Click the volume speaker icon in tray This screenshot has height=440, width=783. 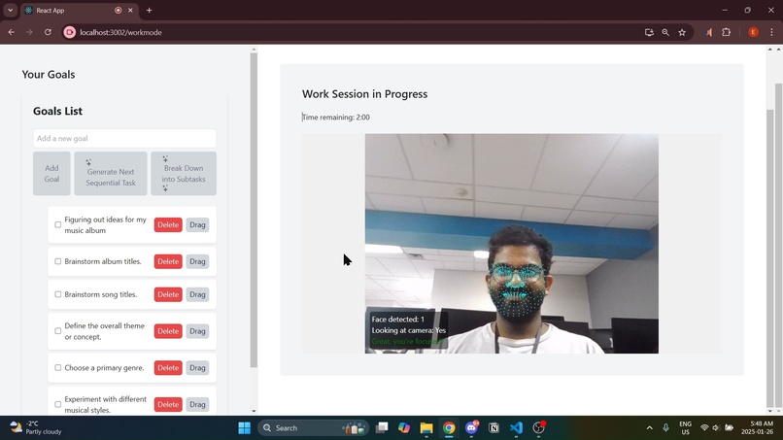tap(716, 427)
